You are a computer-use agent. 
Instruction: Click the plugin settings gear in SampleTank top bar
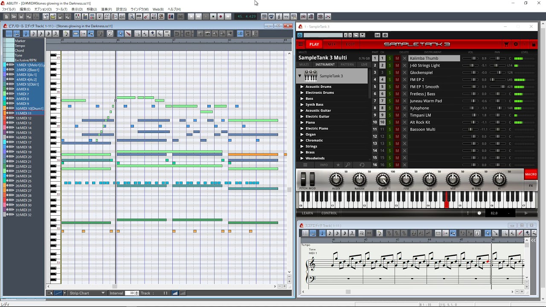(385, 35)
